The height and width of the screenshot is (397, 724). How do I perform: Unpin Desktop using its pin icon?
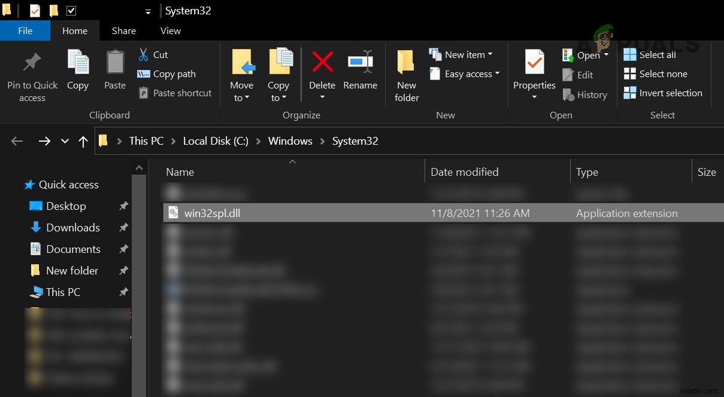(123, 206)
